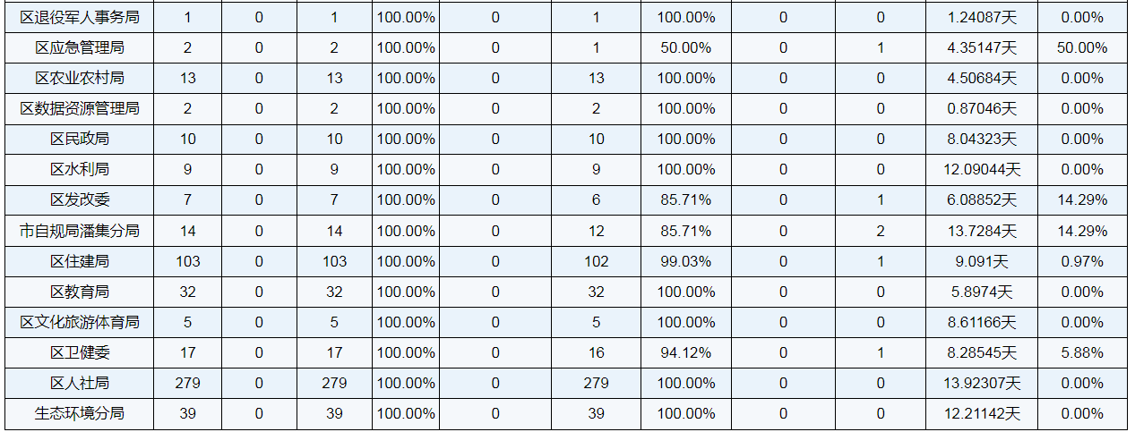The width and height of the screenshot is (1135, 432).
Task: Click the 区人社局 department cell
Action: [80, 383]
